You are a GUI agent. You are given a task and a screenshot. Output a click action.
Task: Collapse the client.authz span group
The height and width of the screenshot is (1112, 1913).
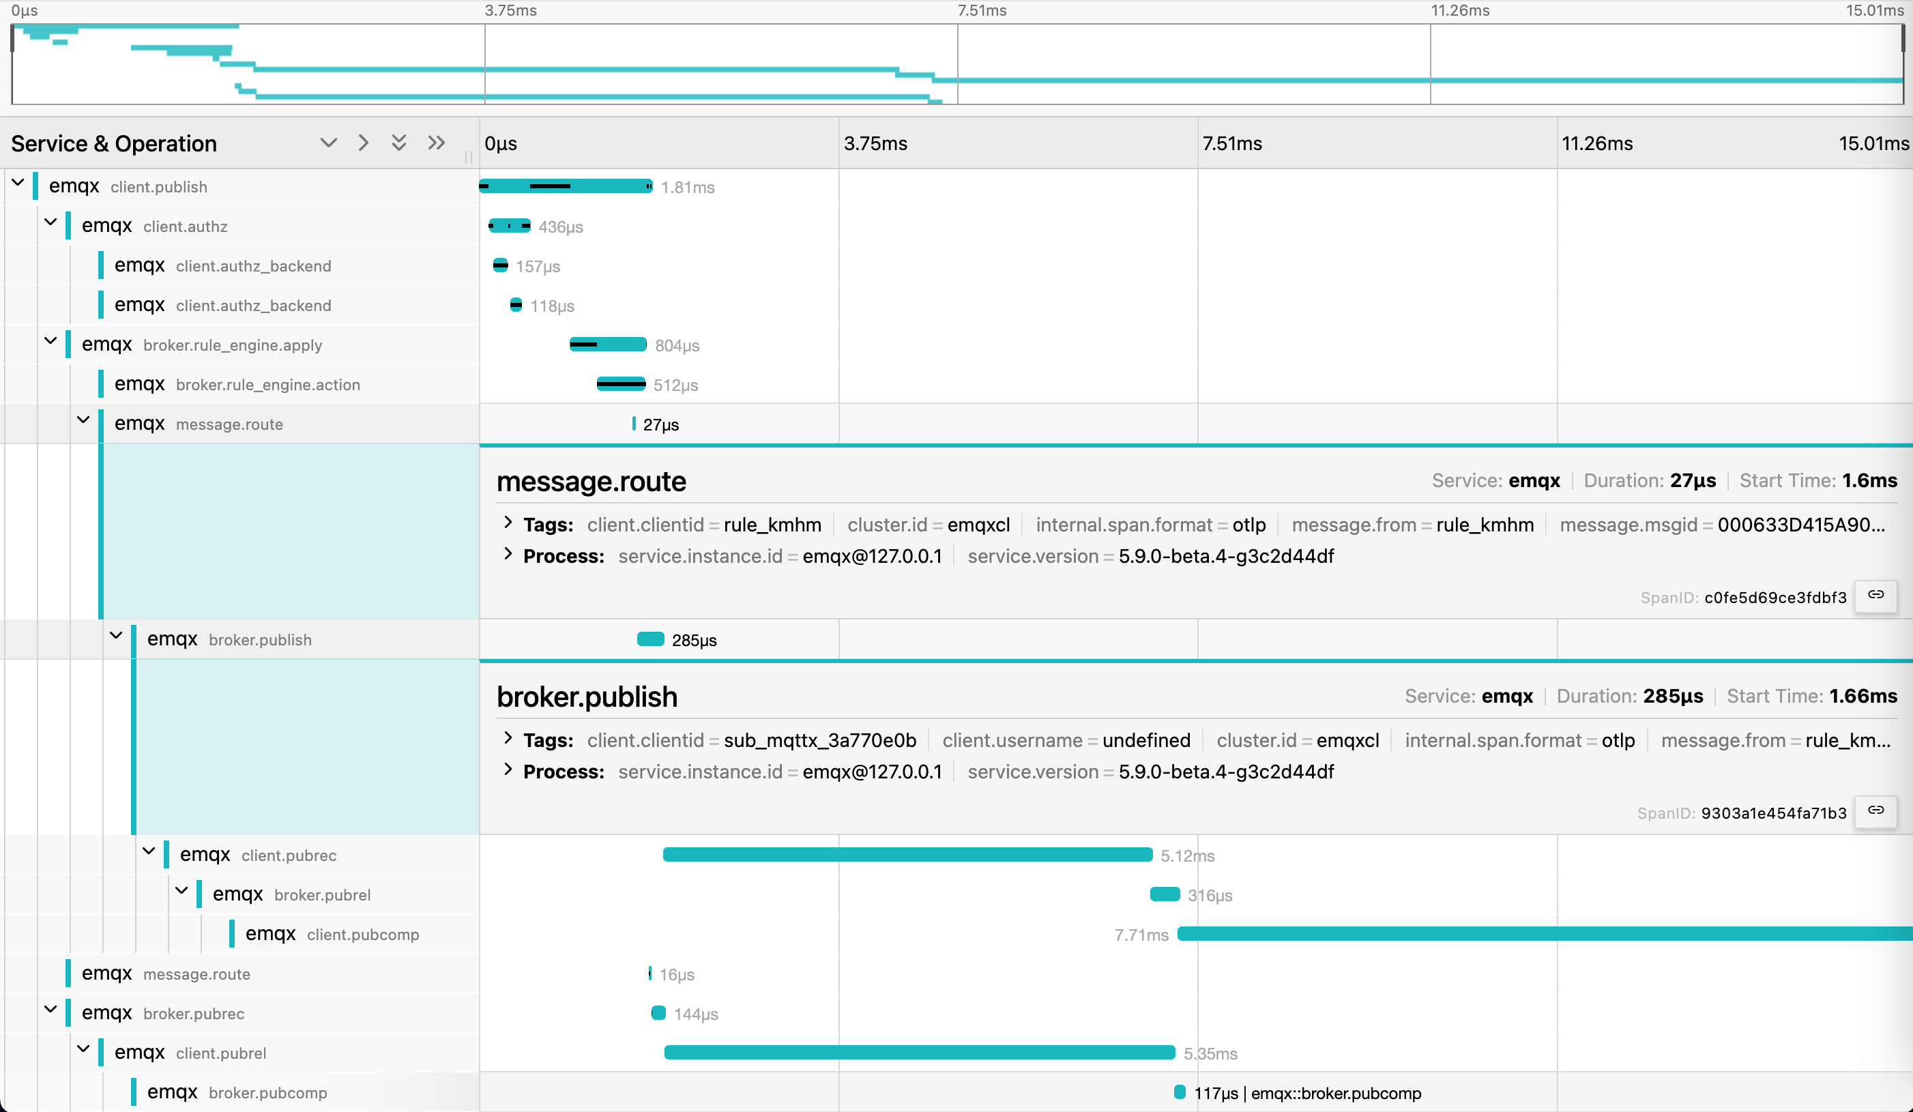[x=50, y=222]
